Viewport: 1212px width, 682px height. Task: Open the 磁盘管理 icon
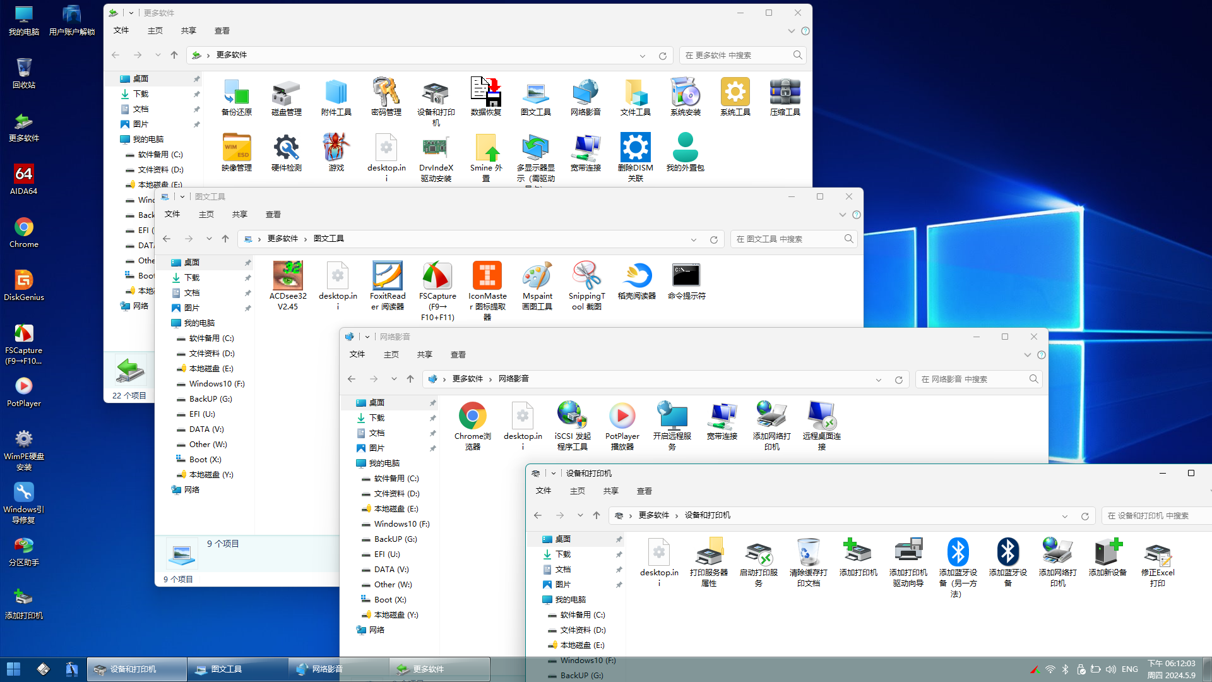286,97
